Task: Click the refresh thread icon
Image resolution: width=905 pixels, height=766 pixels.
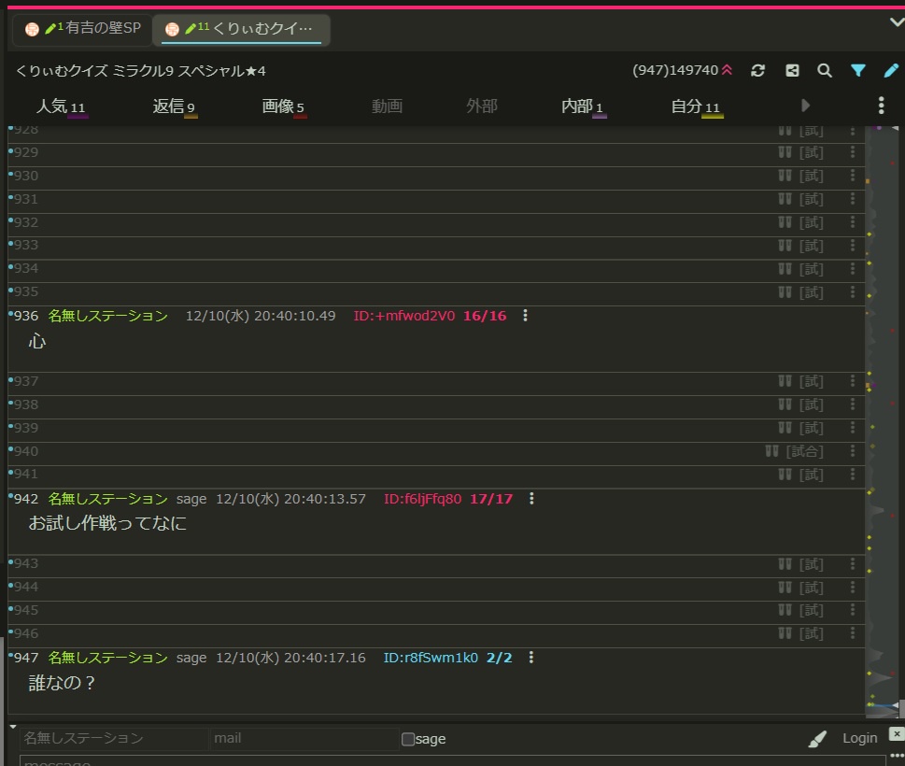Action: (x=757, y=71)
